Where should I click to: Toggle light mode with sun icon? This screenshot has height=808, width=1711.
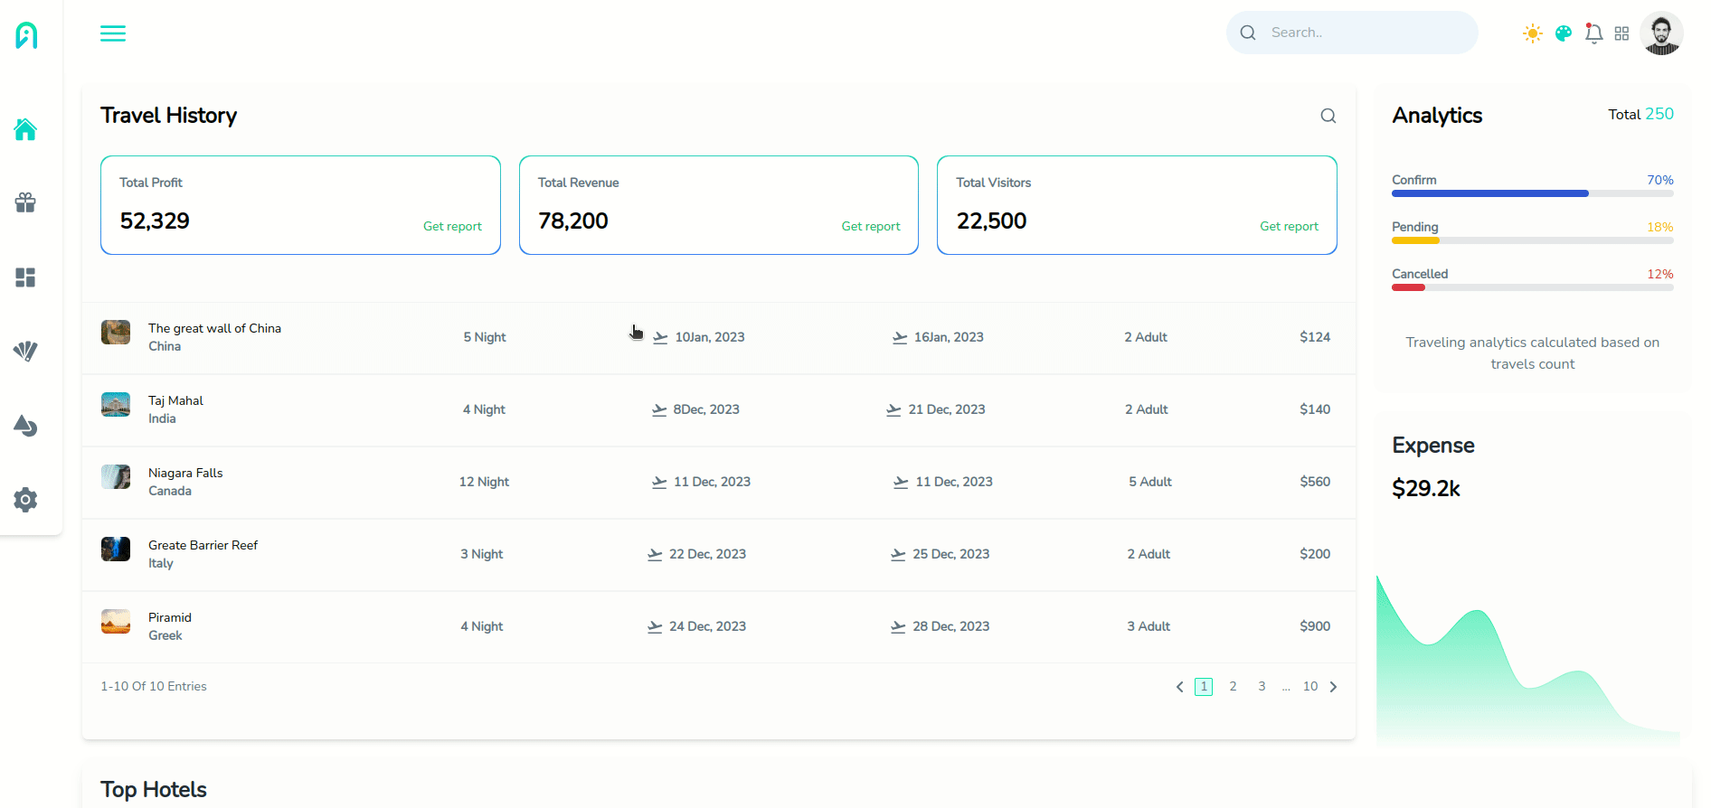(1532, 33)
